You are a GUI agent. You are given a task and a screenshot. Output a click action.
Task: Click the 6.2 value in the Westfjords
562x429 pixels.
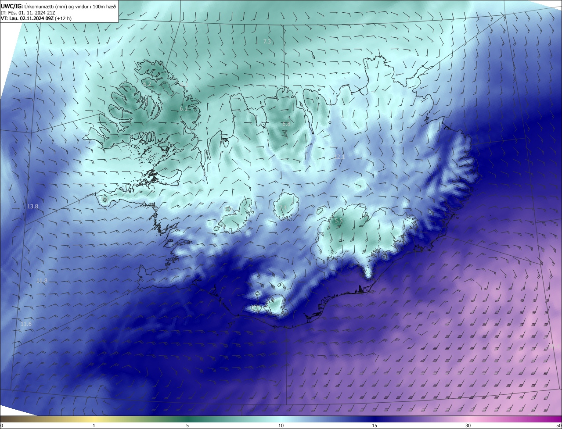(x=147, y=83)
